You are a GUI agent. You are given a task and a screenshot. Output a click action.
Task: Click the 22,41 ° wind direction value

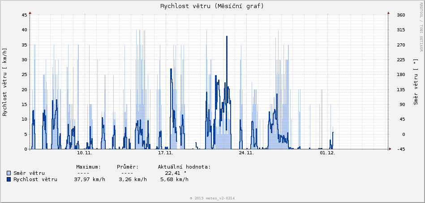click(x=176, y=173)
